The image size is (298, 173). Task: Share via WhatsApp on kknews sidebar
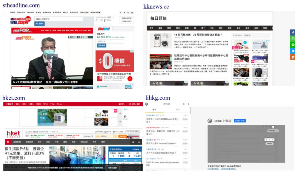(293, 38)
